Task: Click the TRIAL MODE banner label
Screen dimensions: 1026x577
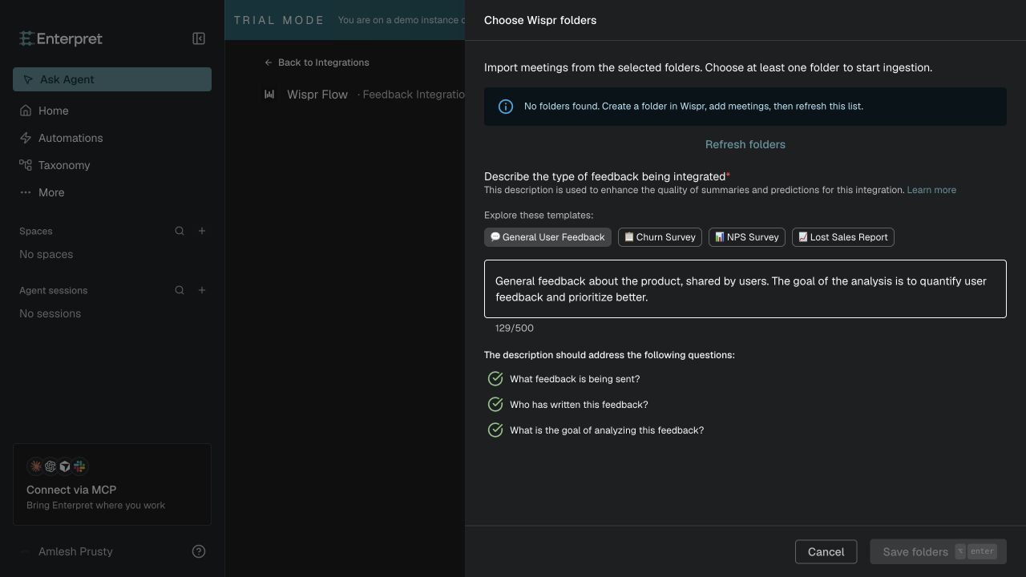Action: click(279, 20)
